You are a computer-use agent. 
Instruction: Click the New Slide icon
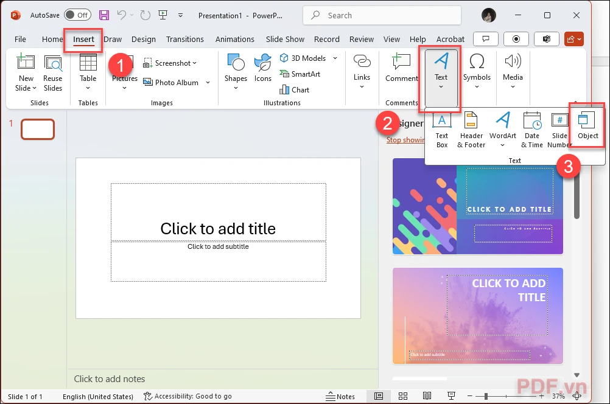[26, 62]
